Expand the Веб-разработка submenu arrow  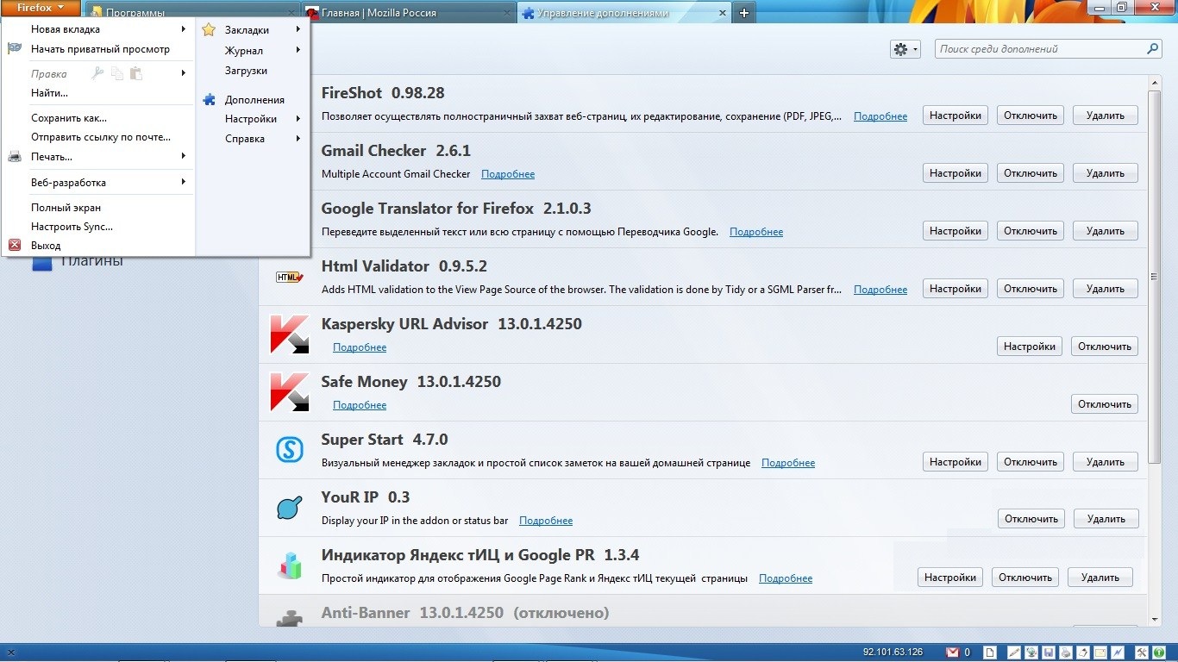pyautogui.click(x=184, y=182)
